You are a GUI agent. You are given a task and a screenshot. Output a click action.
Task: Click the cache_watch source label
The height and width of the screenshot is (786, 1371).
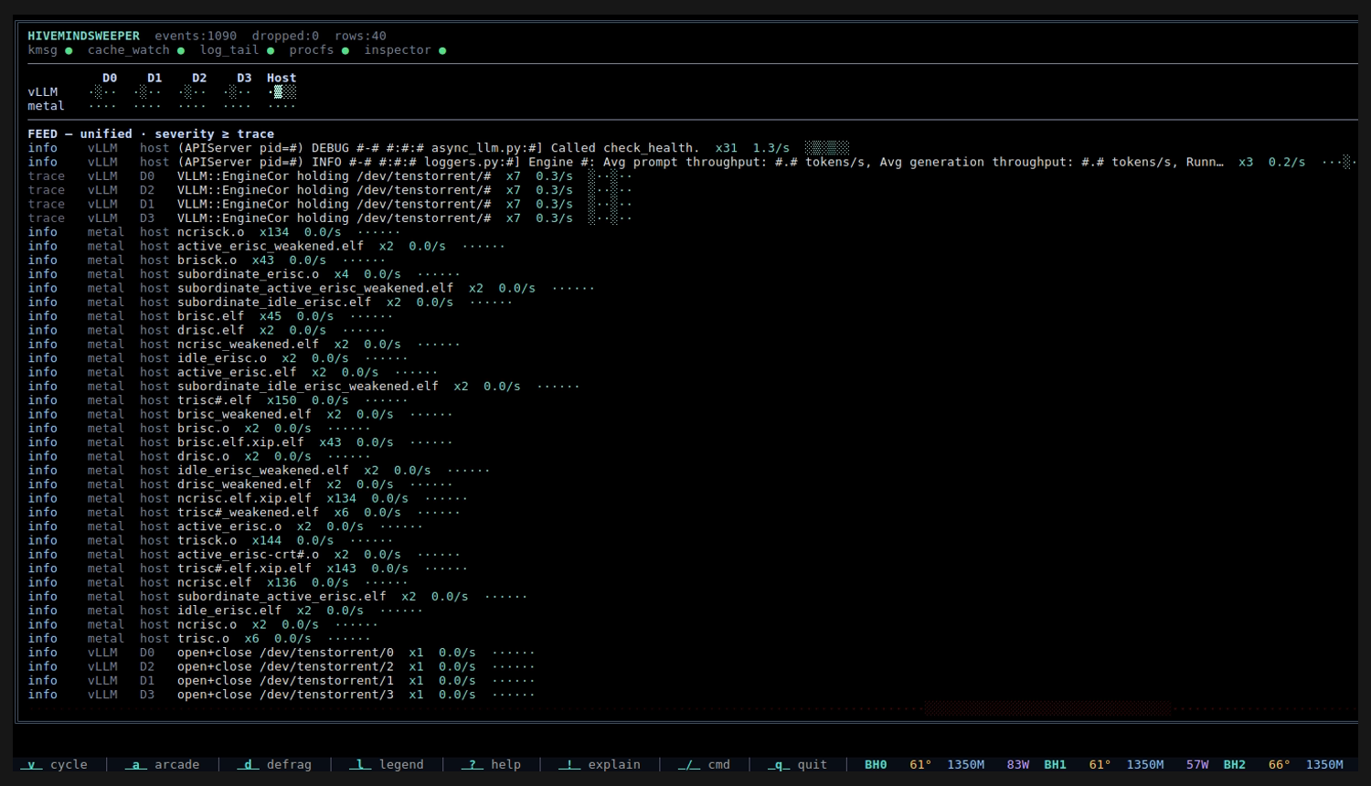(129, 50)
